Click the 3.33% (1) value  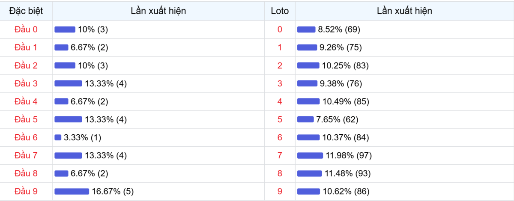83,137
